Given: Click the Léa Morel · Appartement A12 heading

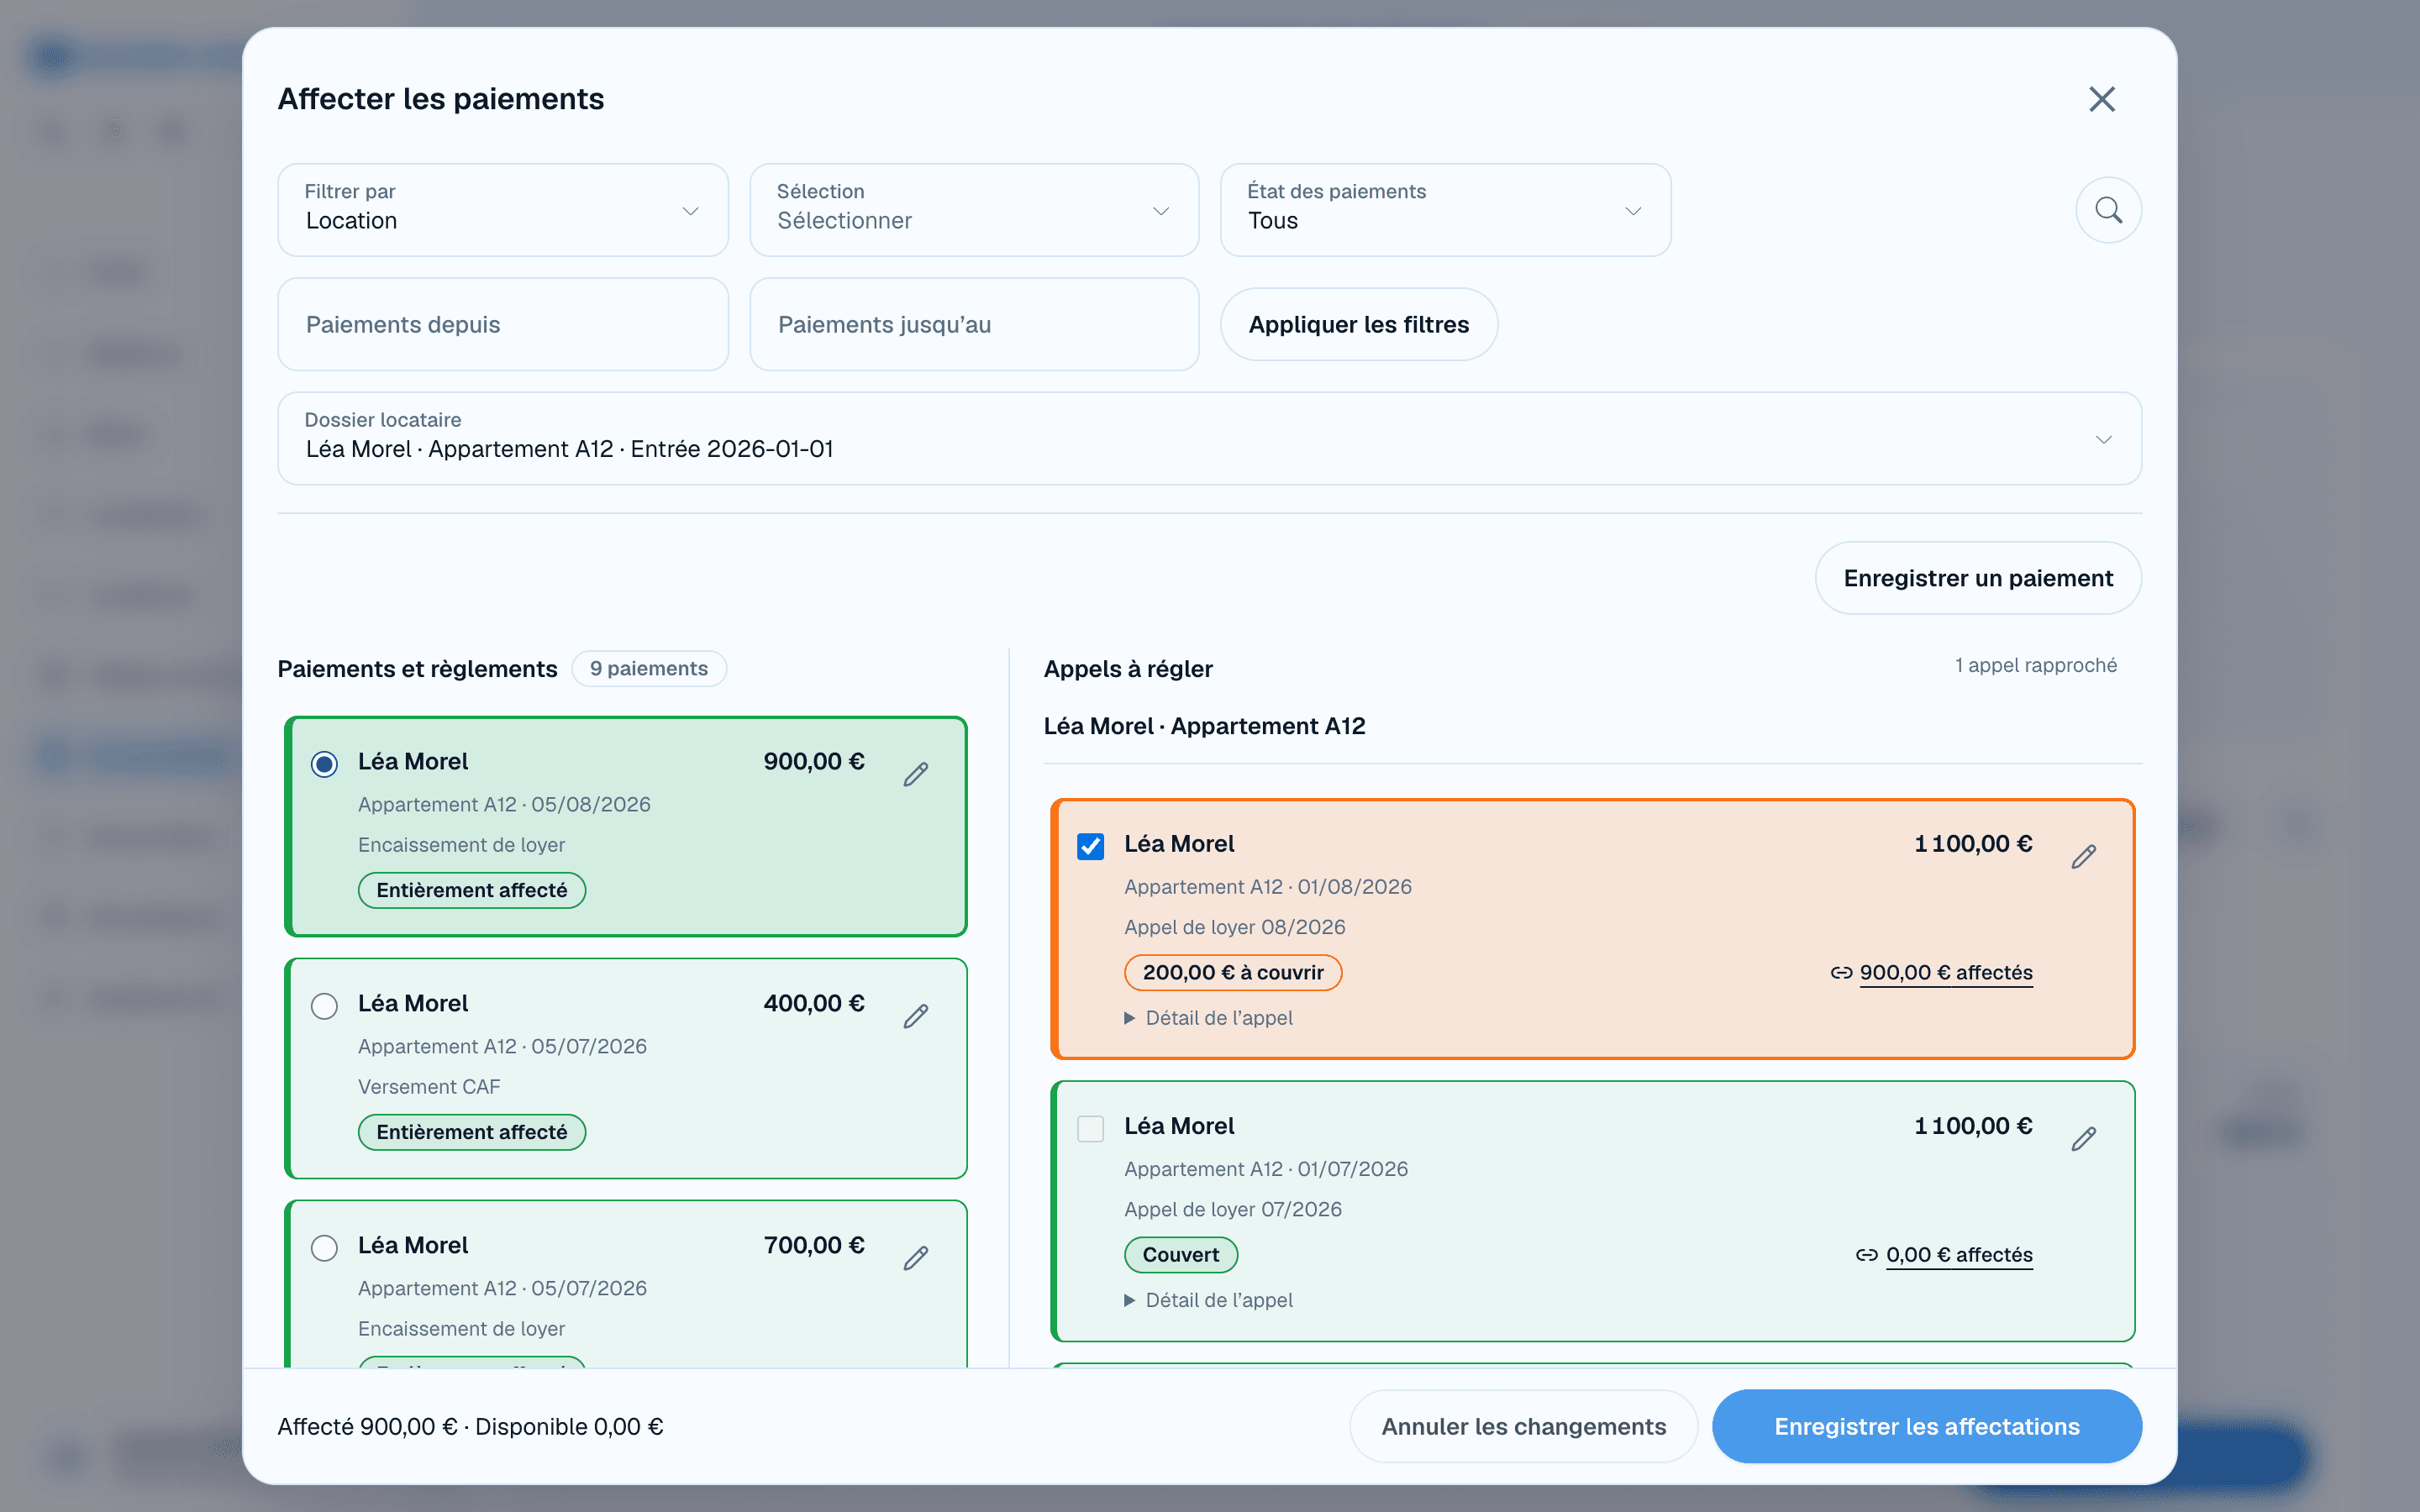Looking at the screenshot, I should [1204, 726].
